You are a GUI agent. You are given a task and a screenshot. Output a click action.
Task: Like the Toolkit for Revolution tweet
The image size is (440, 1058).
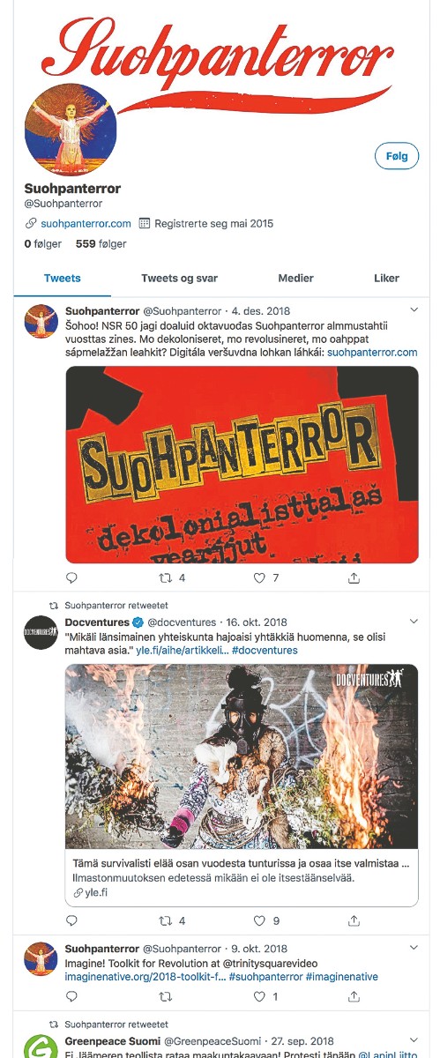pyautogui.click(x=259, y=996)
